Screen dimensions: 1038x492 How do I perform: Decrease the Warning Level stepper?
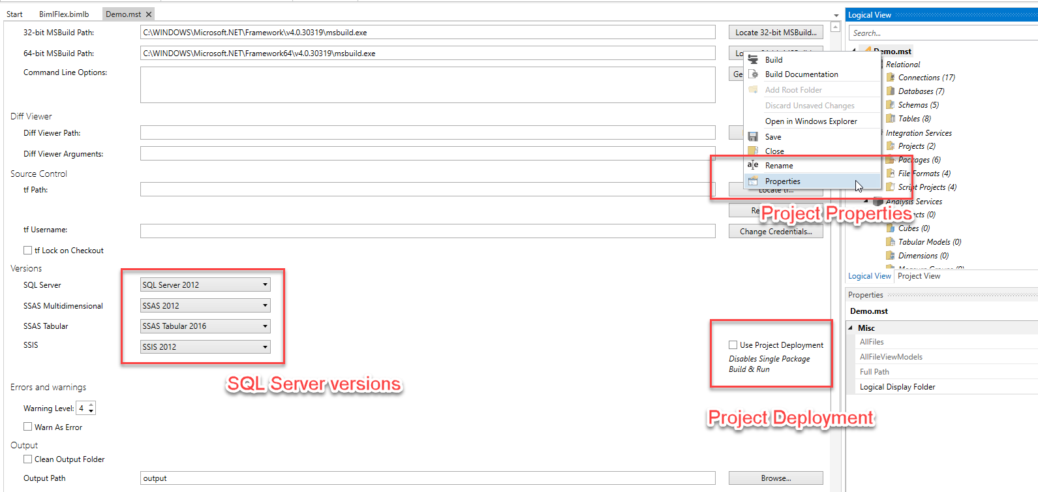(91, 411)
